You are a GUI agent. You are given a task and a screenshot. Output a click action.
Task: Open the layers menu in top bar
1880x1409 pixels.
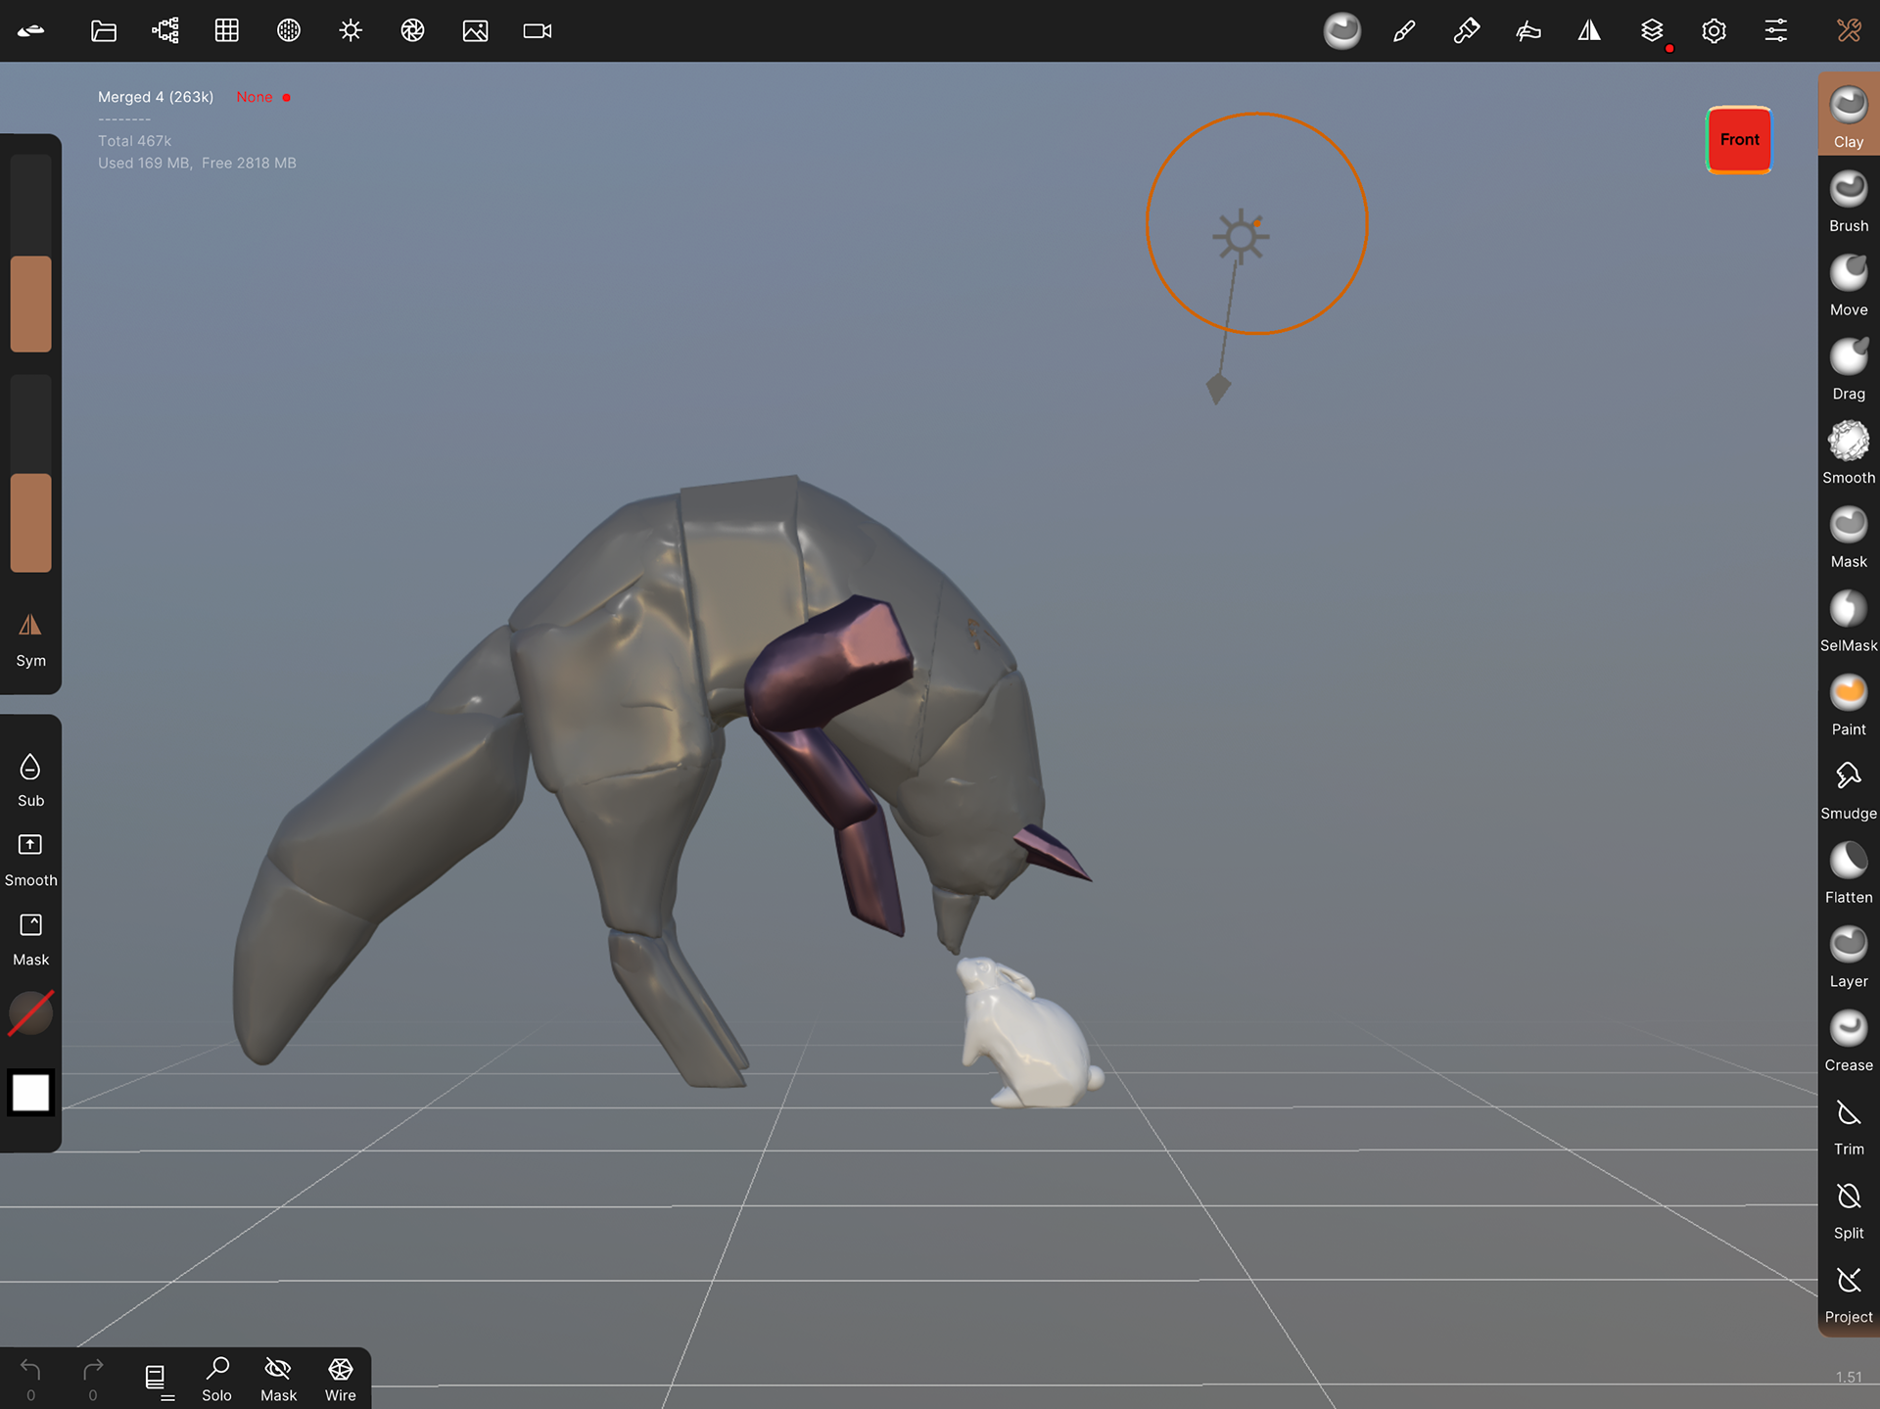(x=1651, y=30)
